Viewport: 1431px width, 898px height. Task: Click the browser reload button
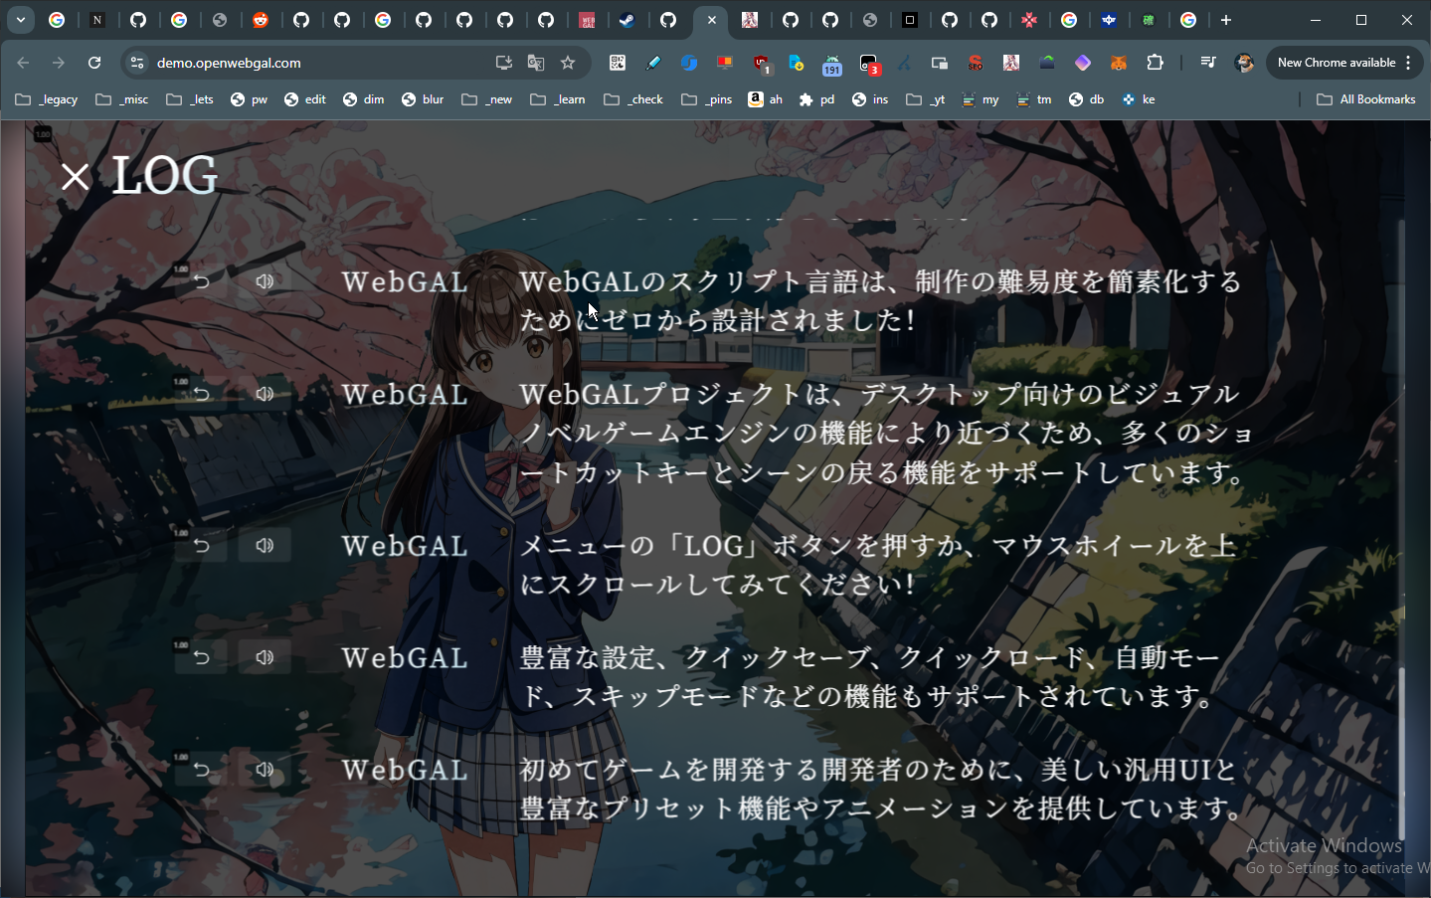[94, 63]
